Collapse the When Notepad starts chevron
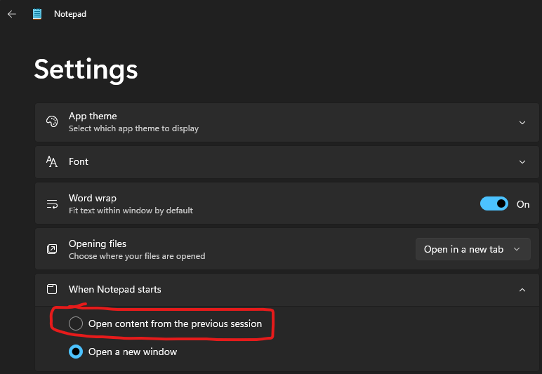Viewport: 542px width, 374px height. tap(522, 290)
